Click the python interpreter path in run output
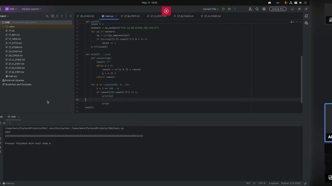Screen dimensions: 332x186 tap(37, 128)
